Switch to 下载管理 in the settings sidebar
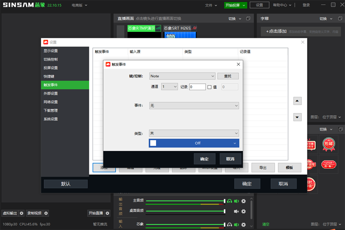The image size is (345, 230). [65, 110]
